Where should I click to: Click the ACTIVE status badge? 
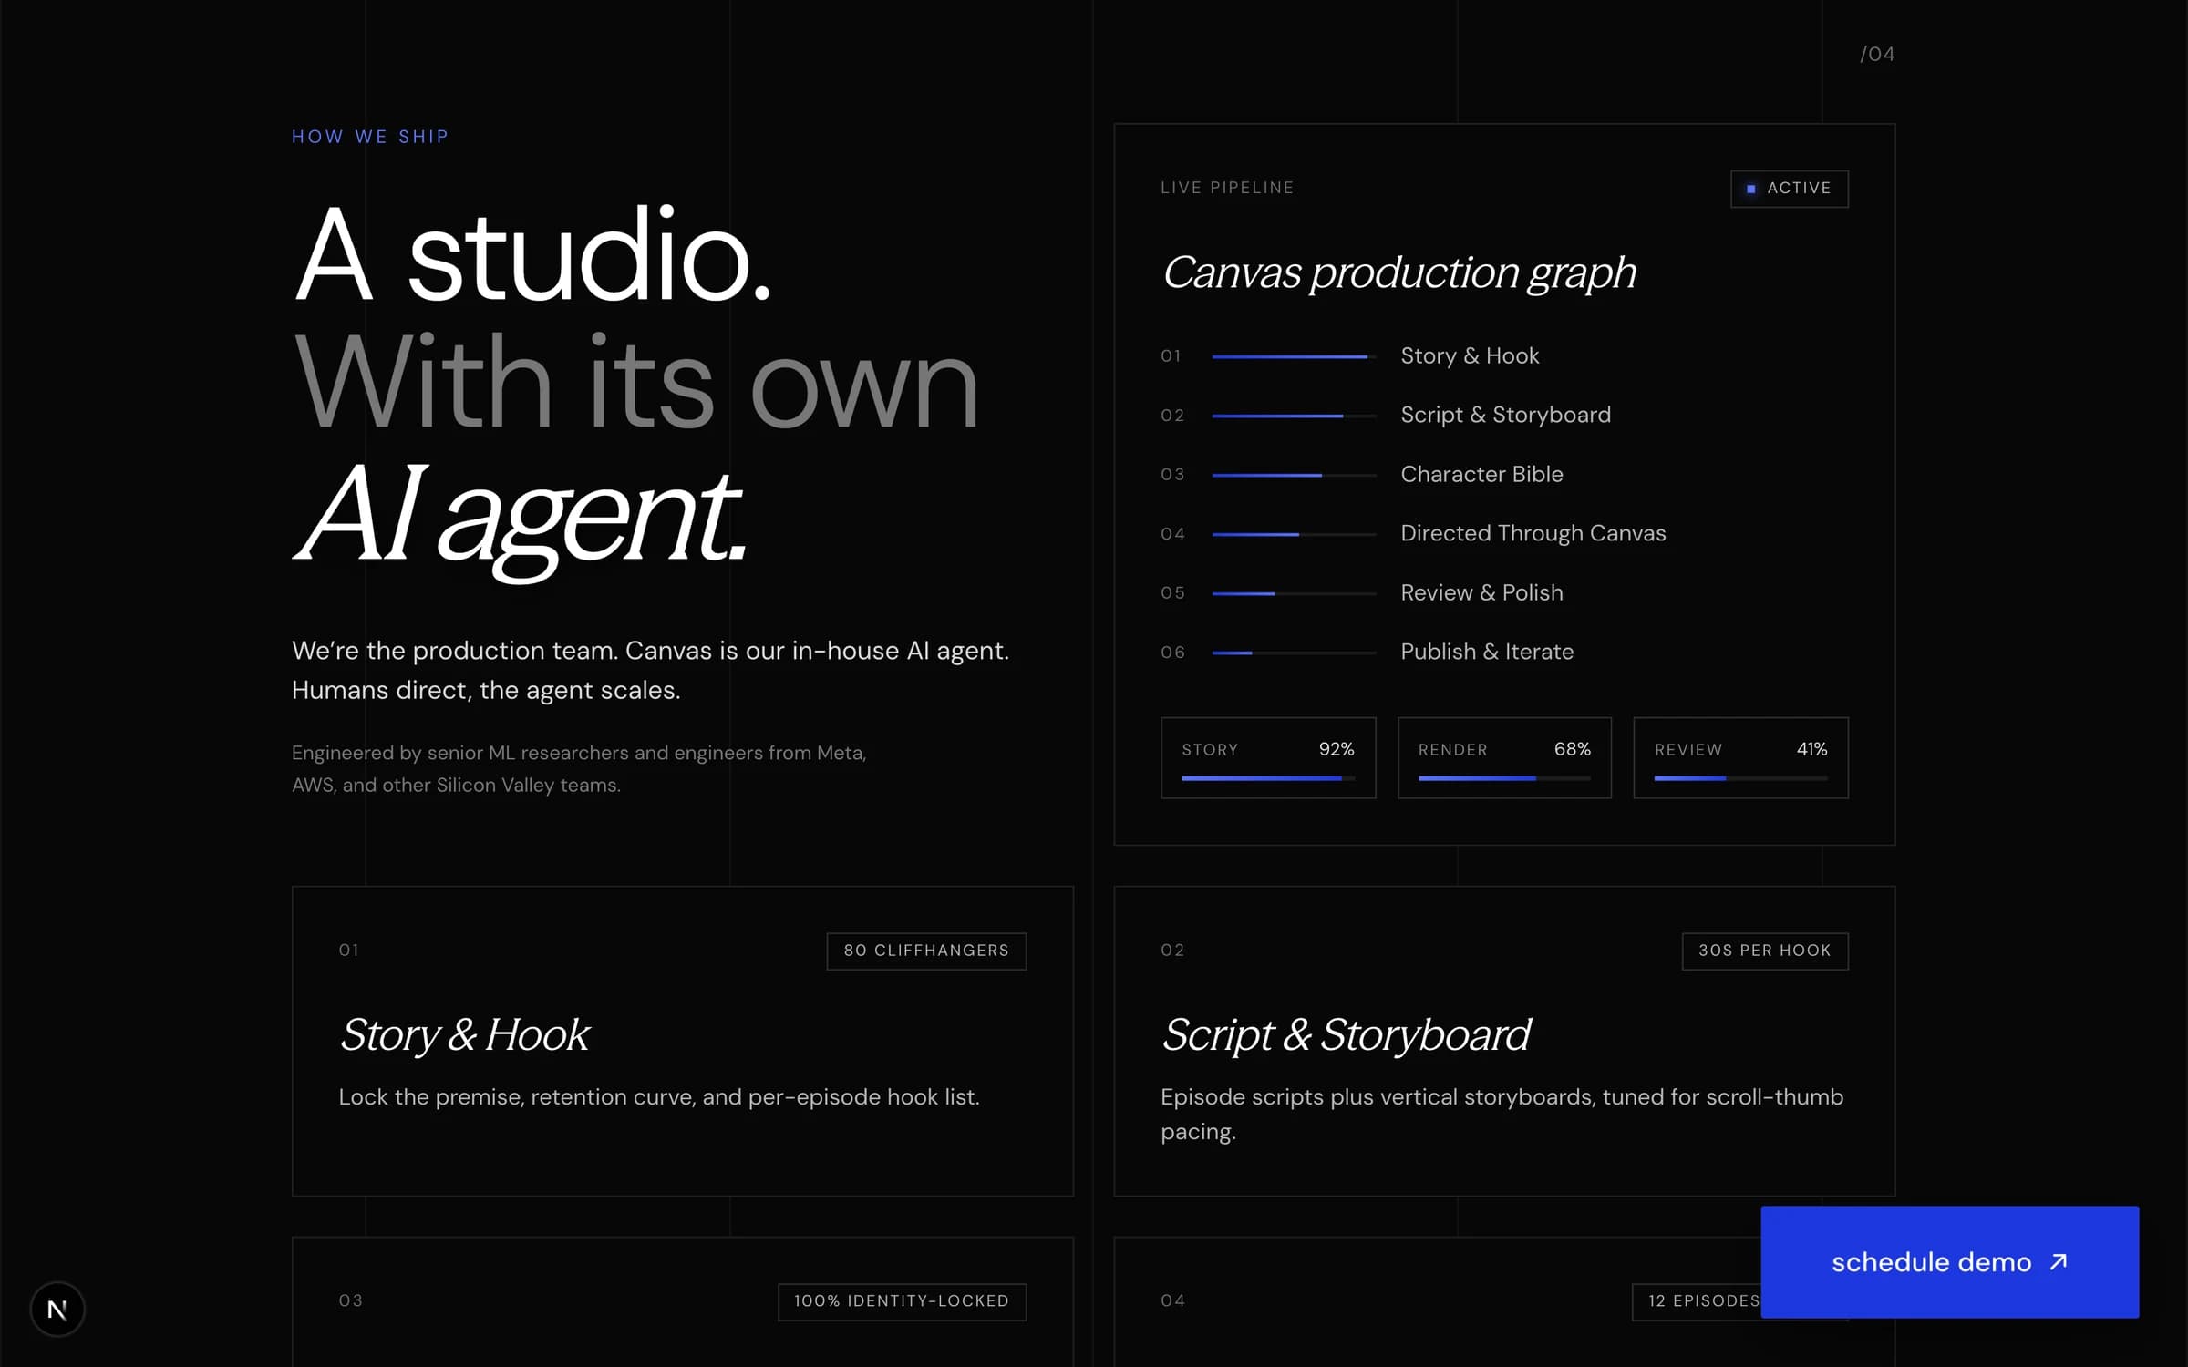1790,189
